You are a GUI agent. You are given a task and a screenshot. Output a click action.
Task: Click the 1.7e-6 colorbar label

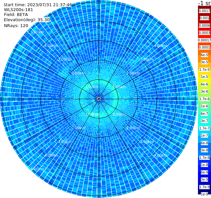pyautogui.click(x=204, y=99)
